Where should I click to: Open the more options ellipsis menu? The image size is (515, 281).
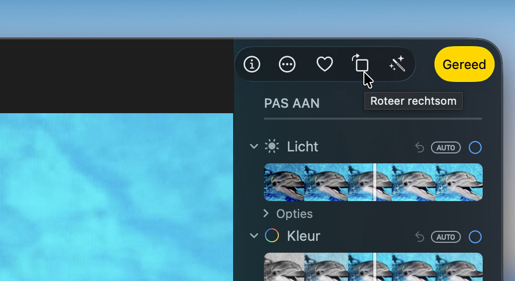pos(287,64)
